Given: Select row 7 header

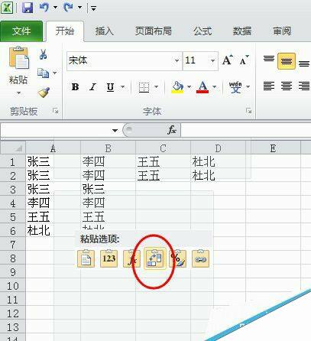Looking at the screenshot, I should click(x=13, y=245).
